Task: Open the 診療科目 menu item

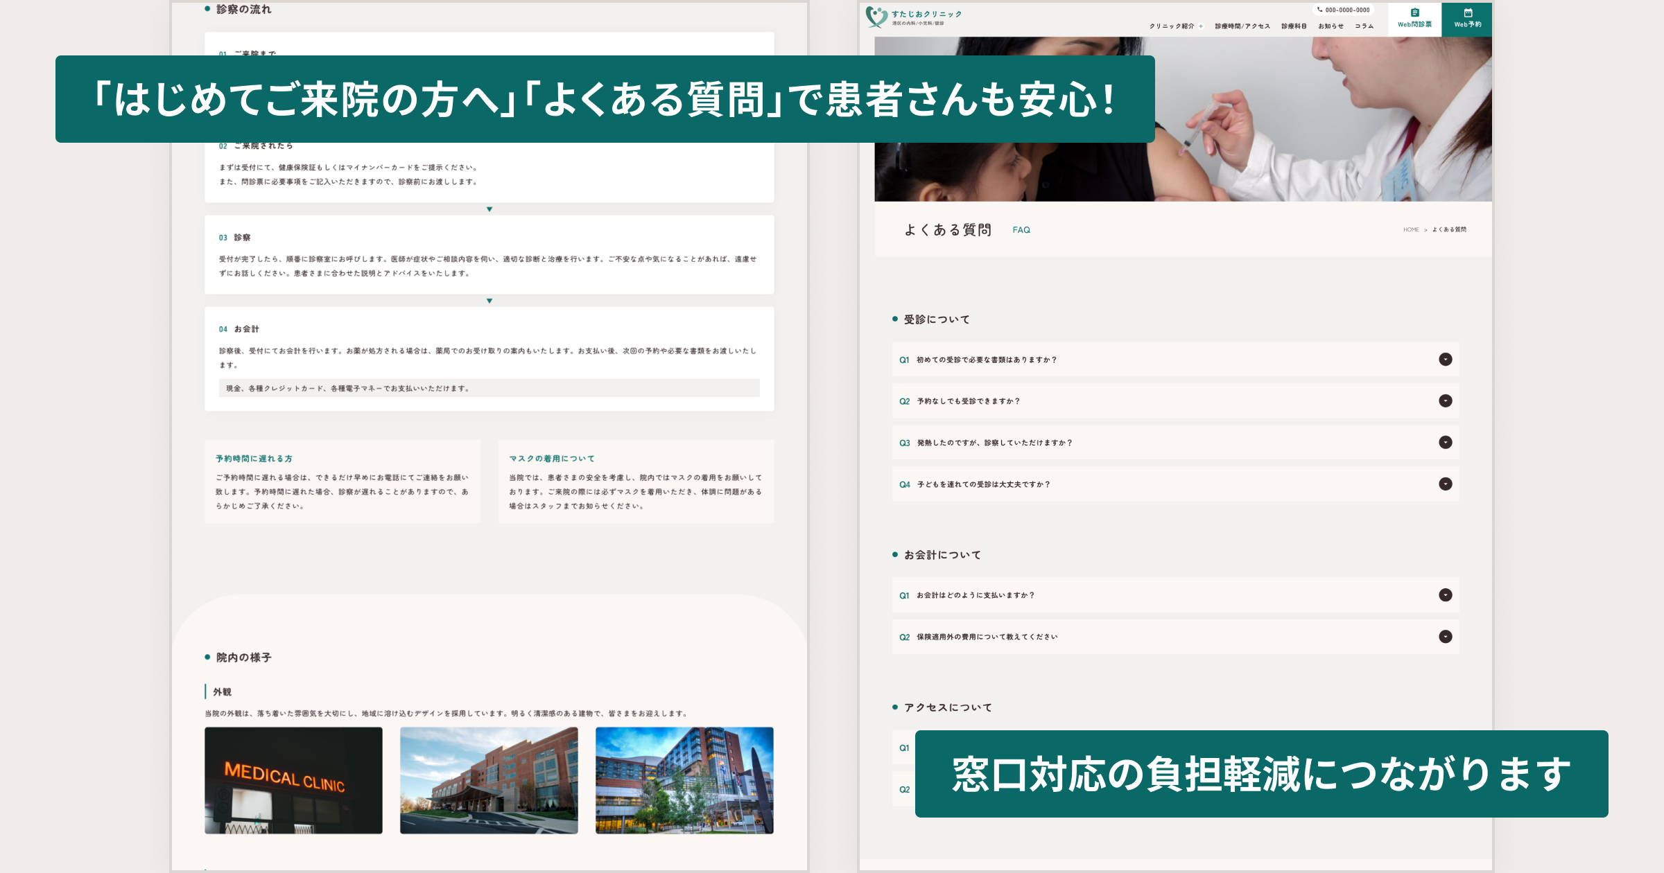Action: (x=1294, y=26)
